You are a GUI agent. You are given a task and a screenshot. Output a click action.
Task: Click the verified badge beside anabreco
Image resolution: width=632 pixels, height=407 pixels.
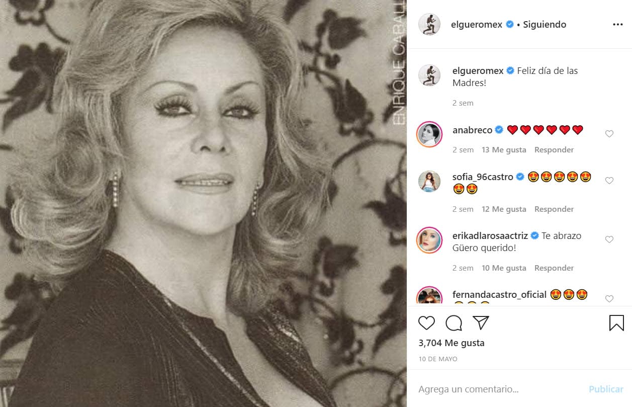(498, 130)
